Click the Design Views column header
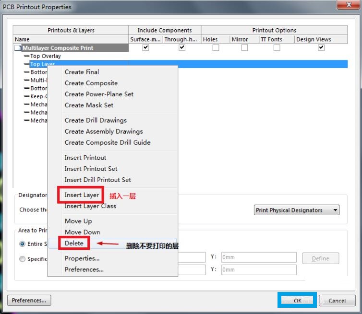362x314 pixels. (x=321, y=39)
